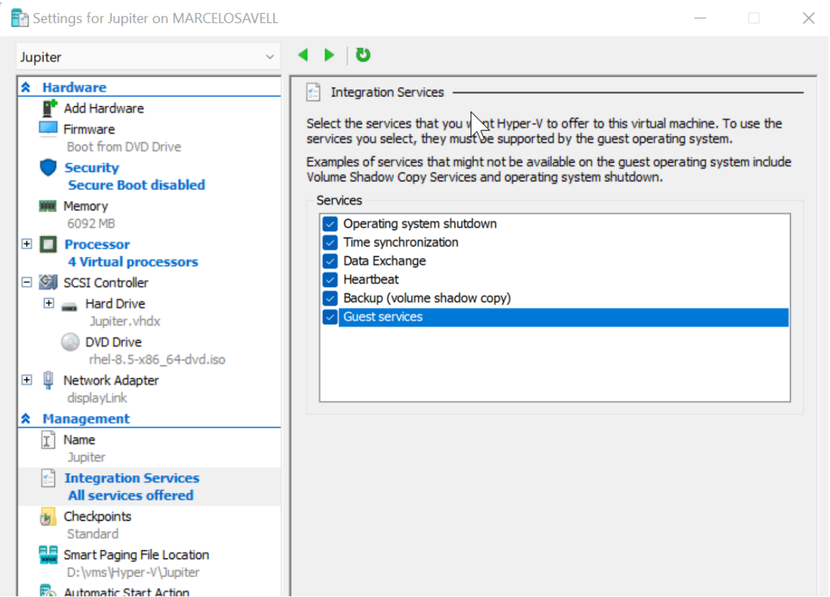This screenshot has width=830, height=597.
Task: Select the Memory chip icon
Action: coord(48,206)
